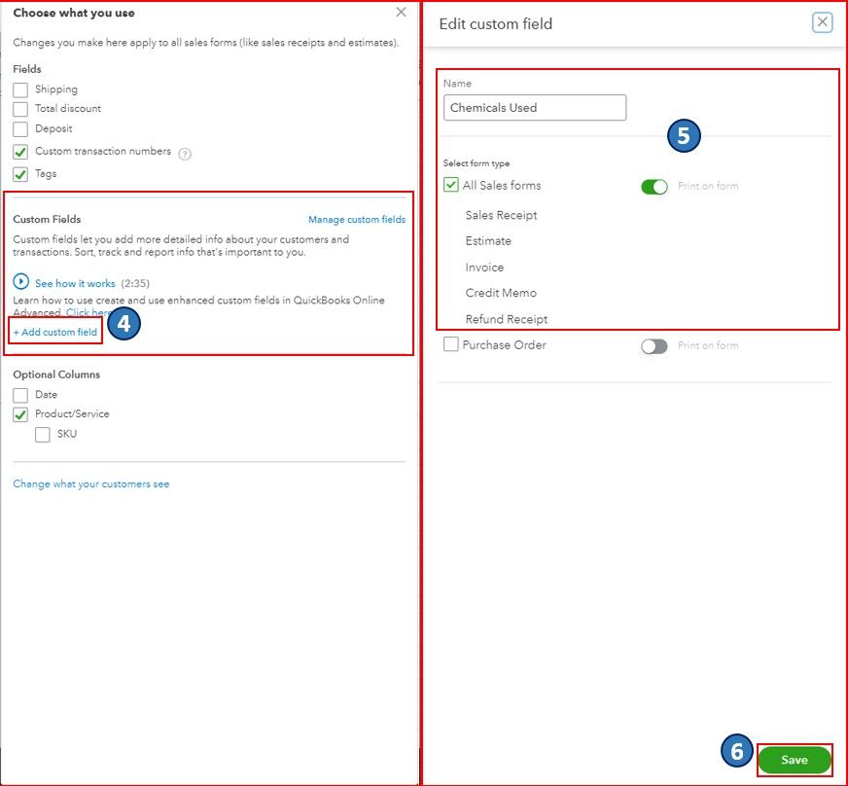Close the Edit custom field dialog

822,22
